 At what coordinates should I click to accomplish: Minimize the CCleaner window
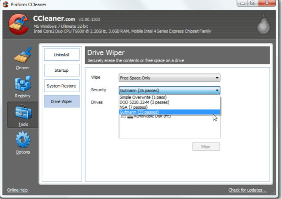(242, 3)
